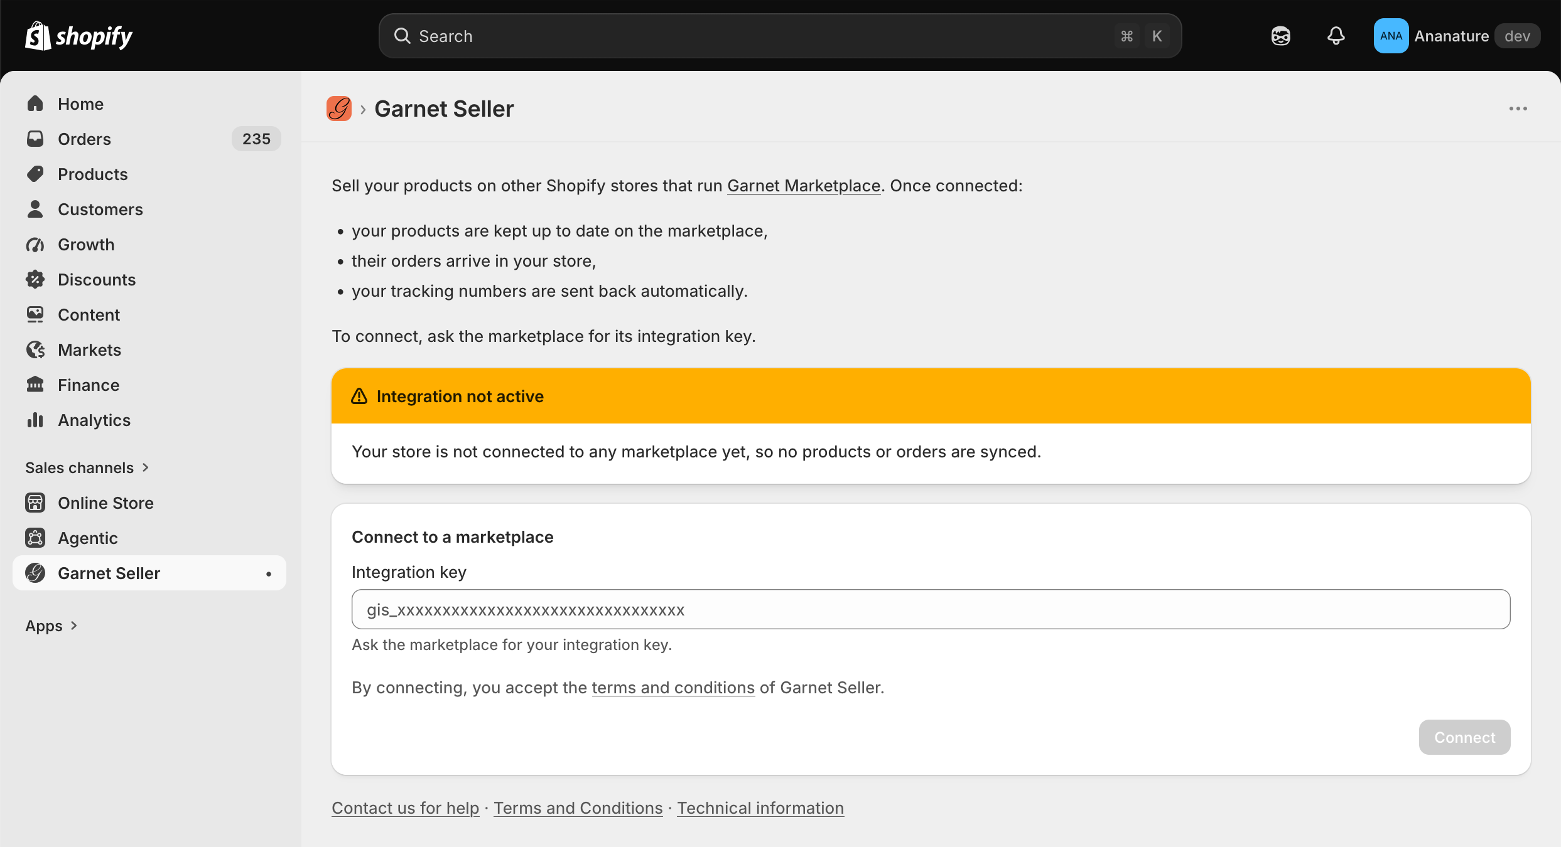
Task: Click the Growth gauge icon
Action: click(x=35, y=244)
